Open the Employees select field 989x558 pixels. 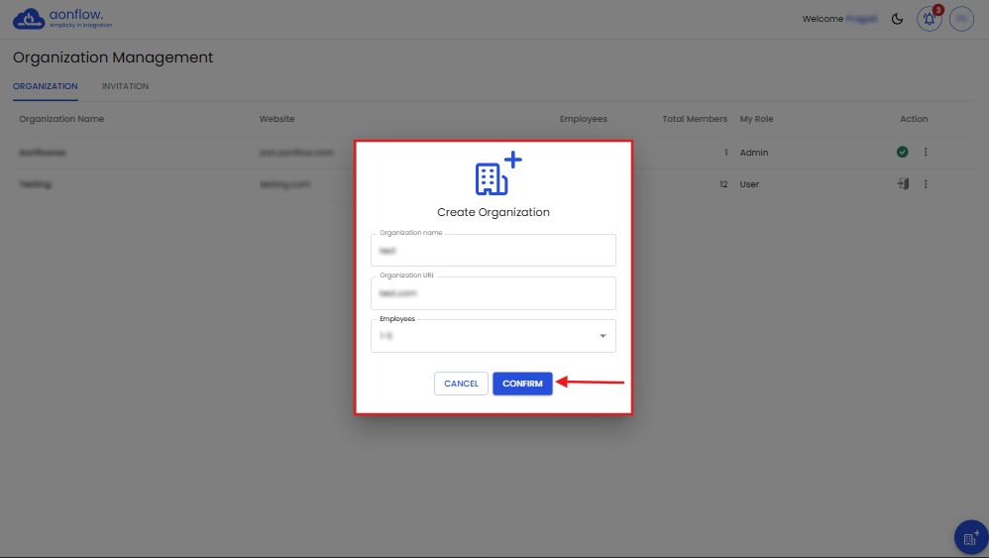(486, 337)
